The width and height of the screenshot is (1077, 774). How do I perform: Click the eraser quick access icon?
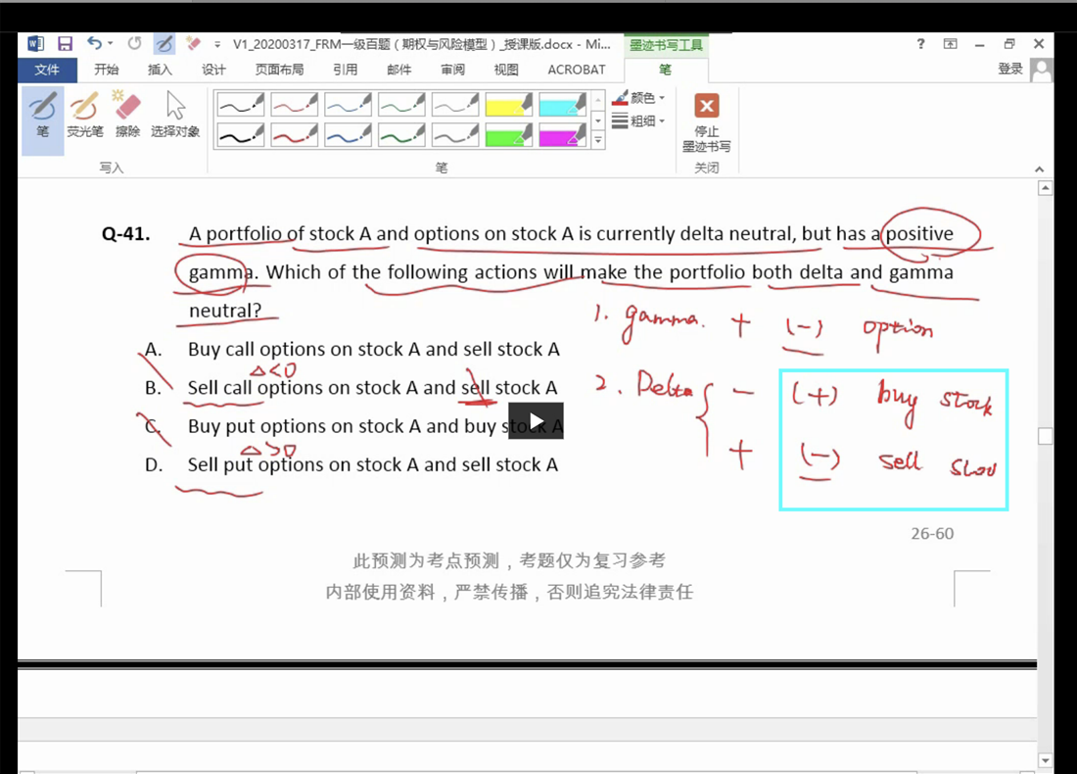[193, 44]
